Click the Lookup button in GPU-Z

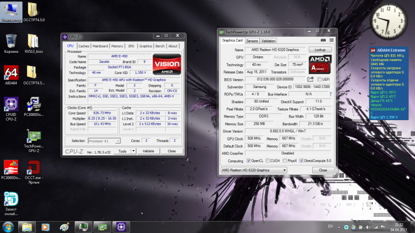(x=320, y=50)
